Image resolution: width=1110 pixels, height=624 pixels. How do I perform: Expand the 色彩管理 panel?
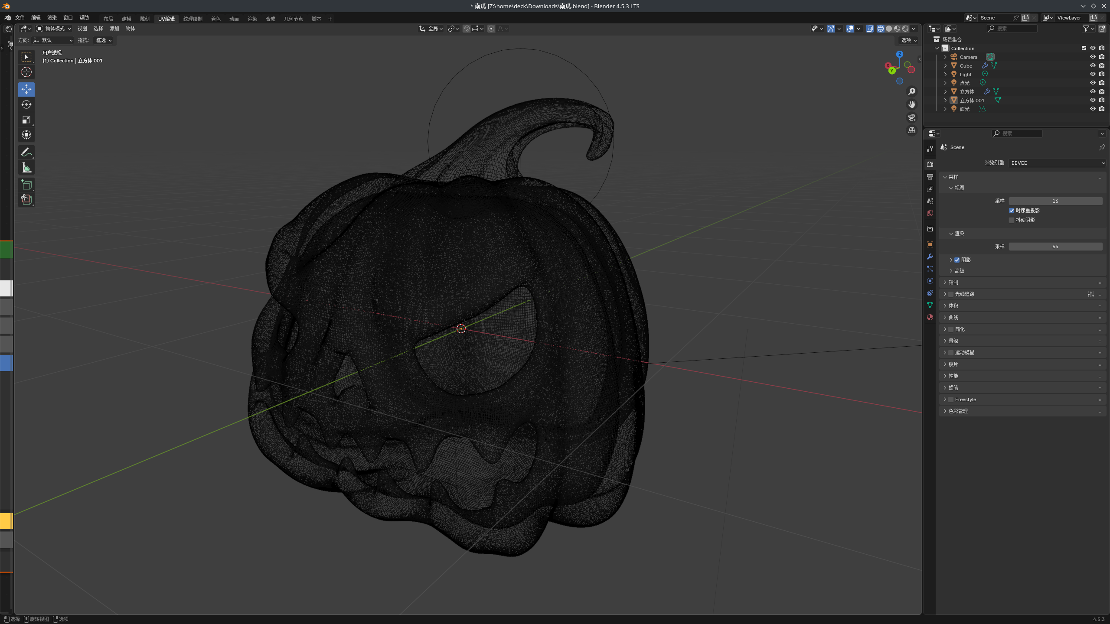[958, 411]
